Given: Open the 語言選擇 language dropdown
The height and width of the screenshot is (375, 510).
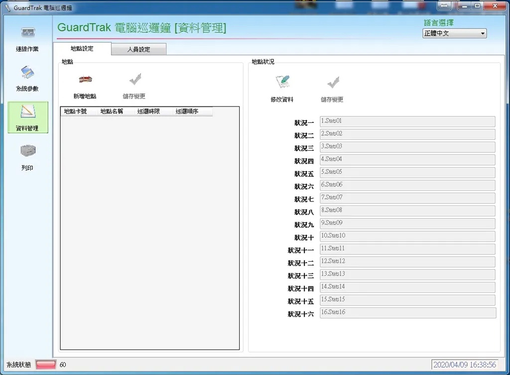Looking at the screenshot, I should (x=454, y=33).
